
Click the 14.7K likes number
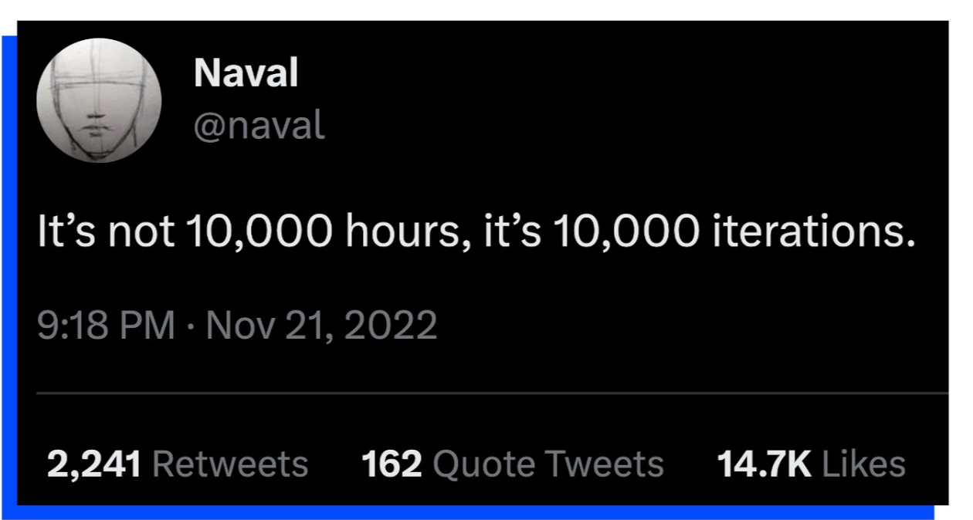click(764, 464)
